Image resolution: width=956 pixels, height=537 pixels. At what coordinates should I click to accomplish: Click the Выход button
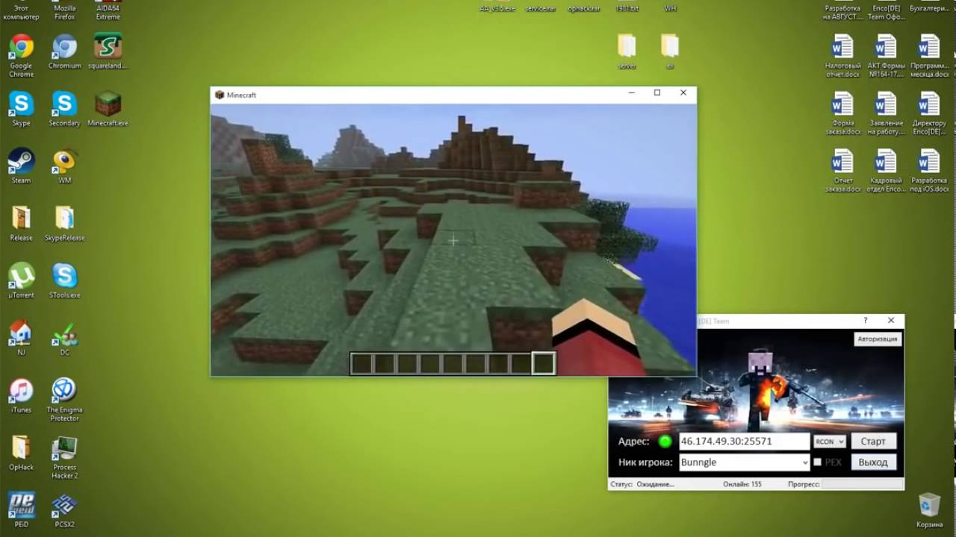873,462
